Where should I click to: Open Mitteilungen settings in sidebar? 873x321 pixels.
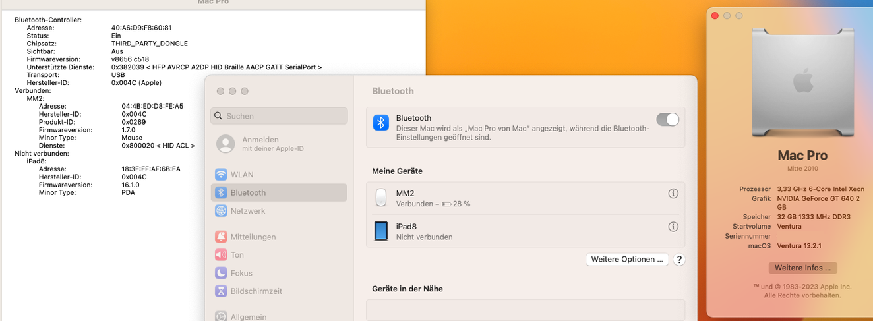[279, 237]
